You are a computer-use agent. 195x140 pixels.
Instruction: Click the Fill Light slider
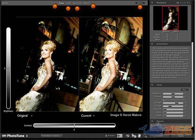click(172, 106)
